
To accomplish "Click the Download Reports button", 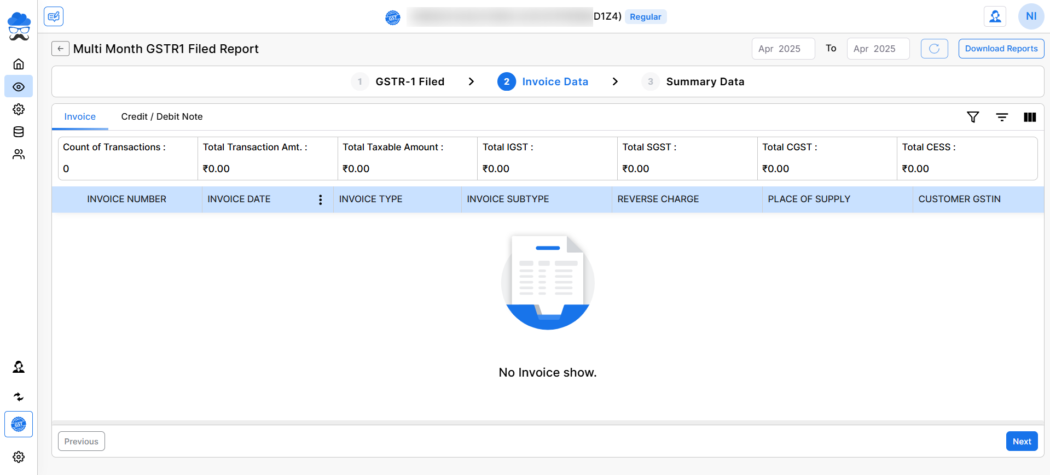I will (x=1001, y=49).
